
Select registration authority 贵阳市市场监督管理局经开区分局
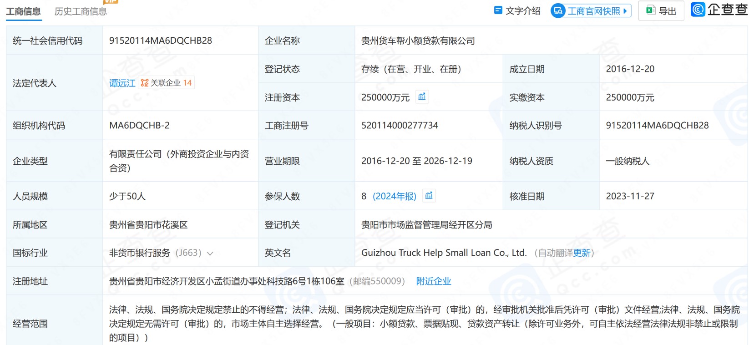click(x=427, y=225)
